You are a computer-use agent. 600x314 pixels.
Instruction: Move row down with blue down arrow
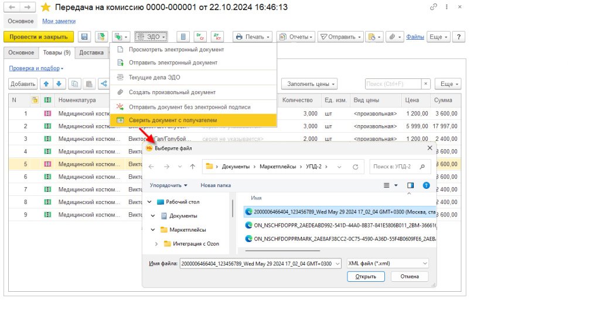pos(58,84)
